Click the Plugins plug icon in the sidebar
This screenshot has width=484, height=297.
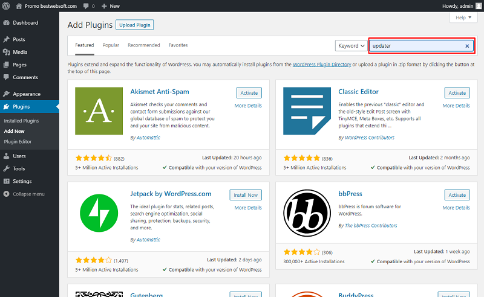pos(6,106)
